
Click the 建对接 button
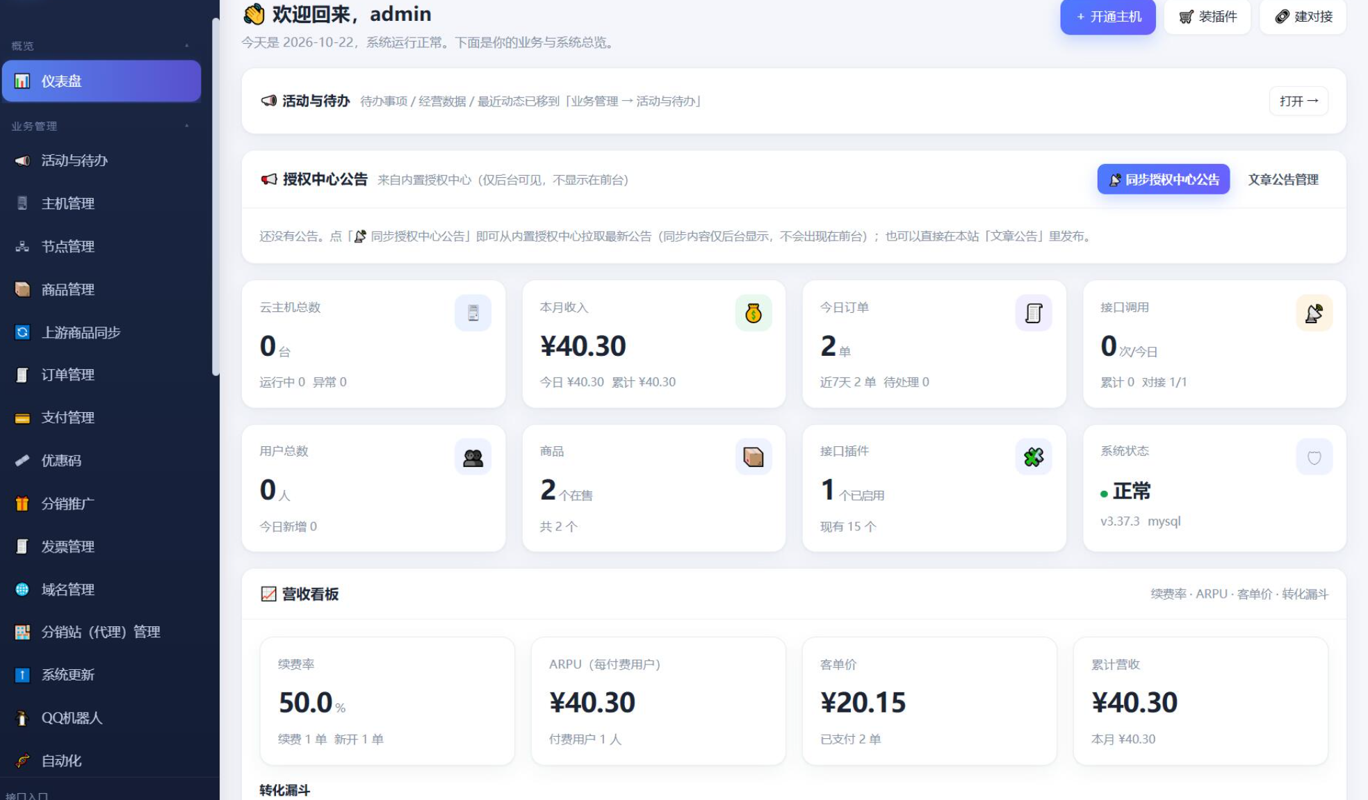point(1303,17)
